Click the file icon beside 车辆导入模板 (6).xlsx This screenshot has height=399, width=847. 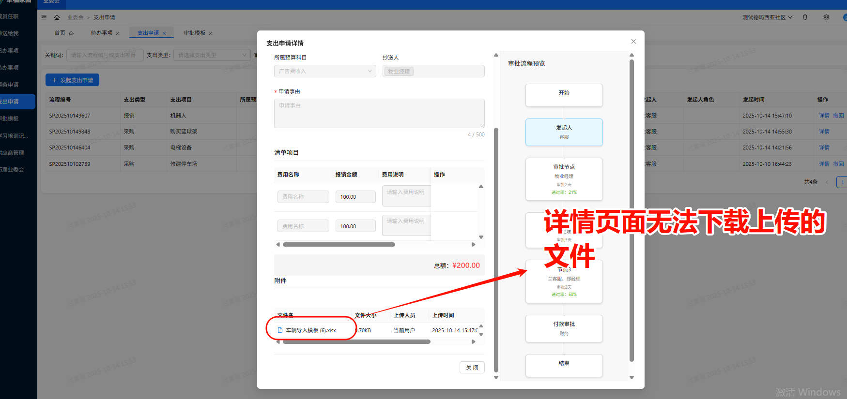[280, 330]
